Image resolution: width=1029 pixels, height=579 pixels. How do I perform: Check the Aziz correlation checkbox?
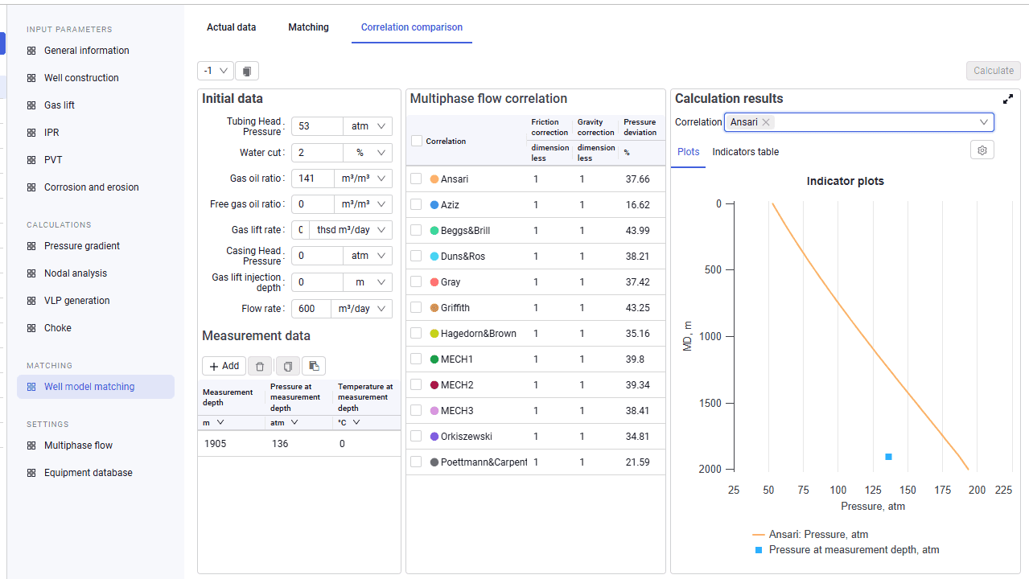click(416, 205)
